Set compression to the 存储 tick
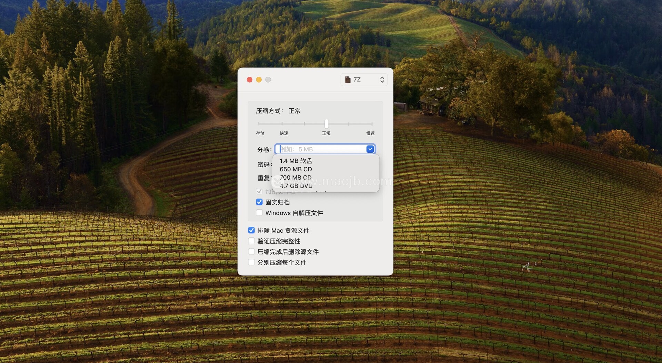Viewport: 662px width, 363px height. (x=259, y=124)
